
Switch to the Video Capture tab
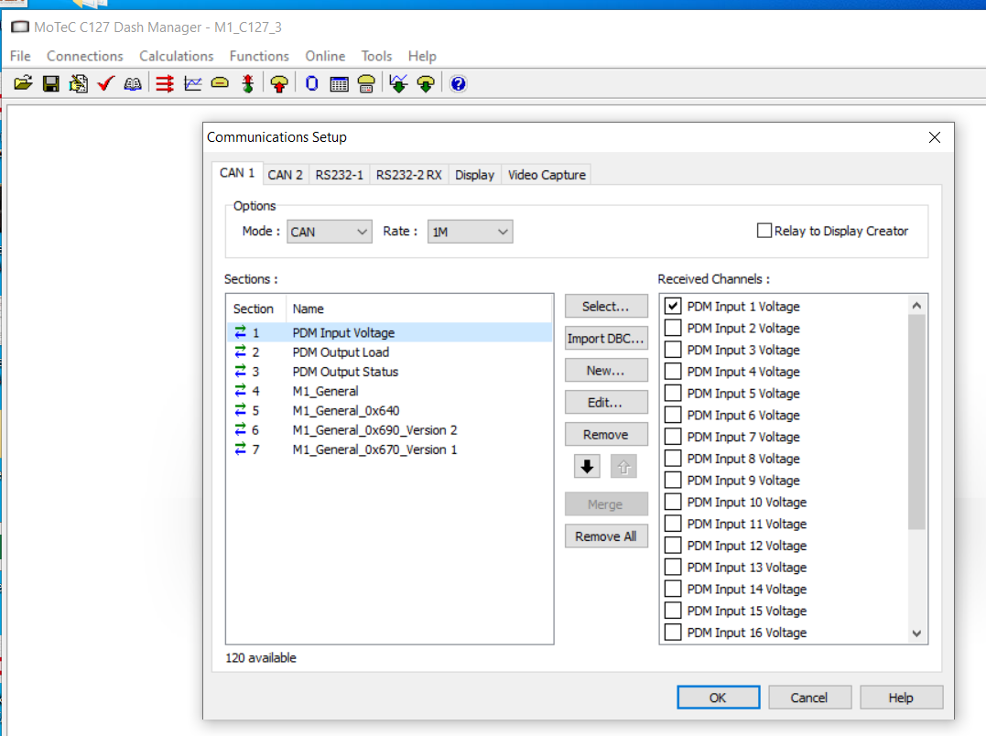point(547,175)
